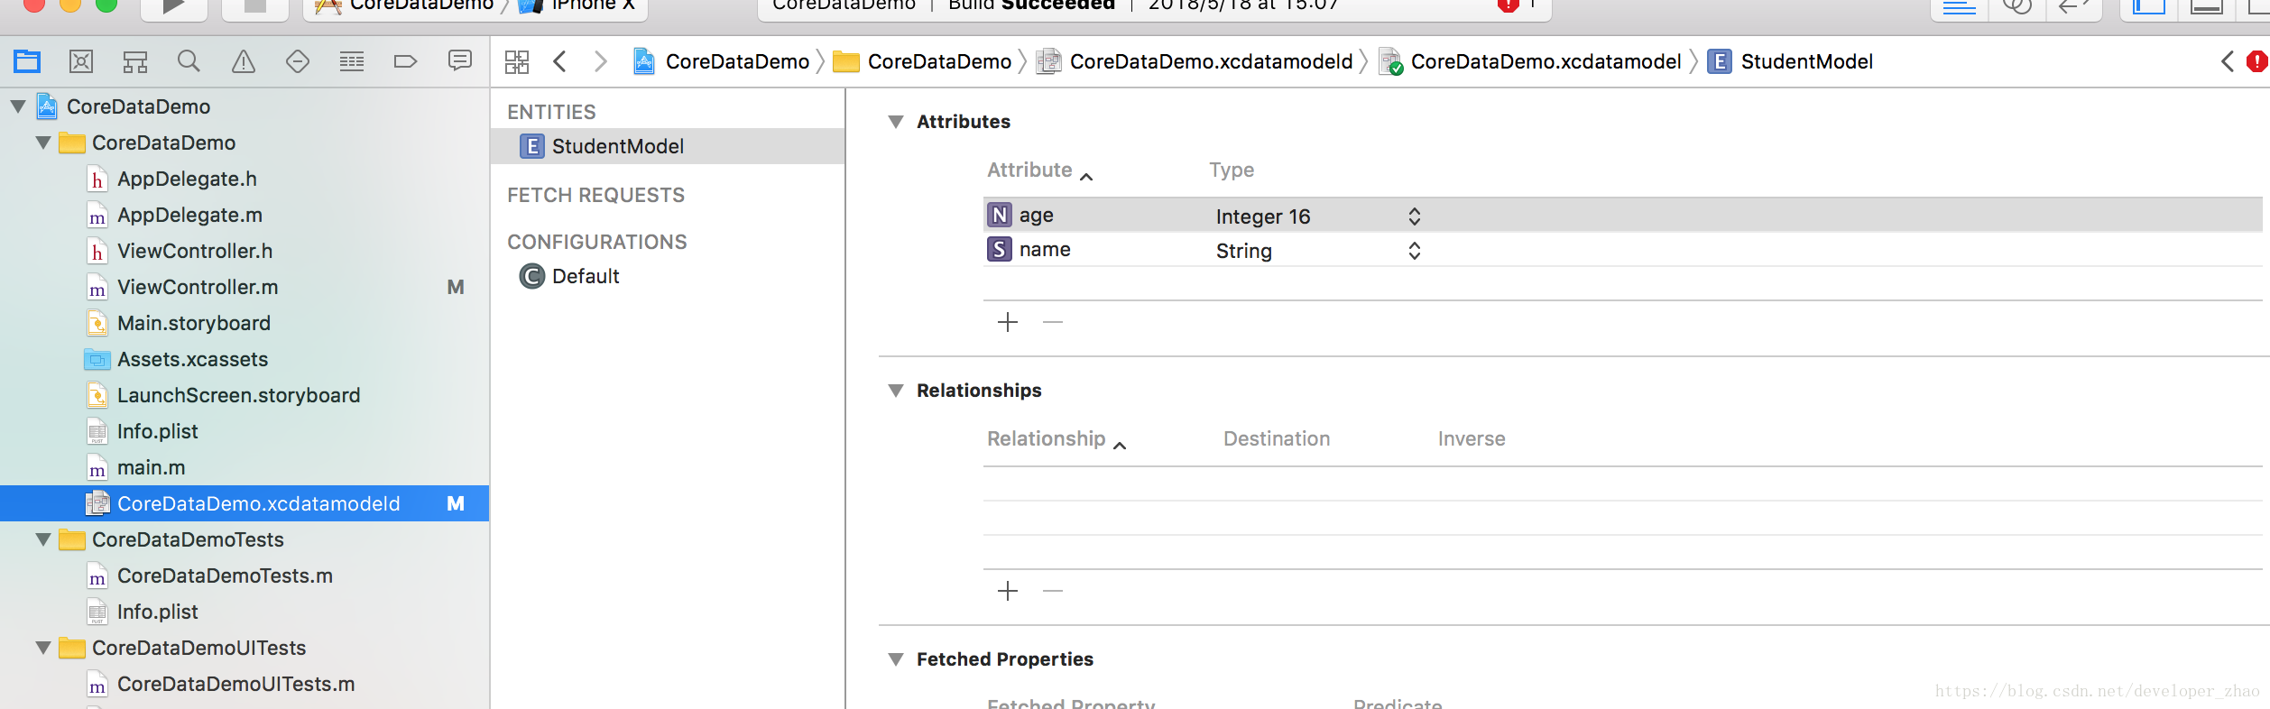
Task: Collapse the Fetched Properties section
Action: [x=896, y=659]
